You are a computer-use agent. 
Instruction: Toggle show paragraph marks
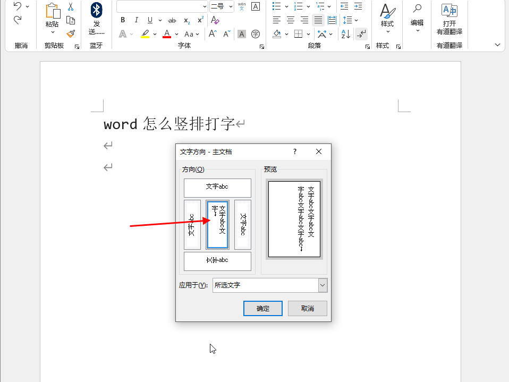click(x=361, y=34)
